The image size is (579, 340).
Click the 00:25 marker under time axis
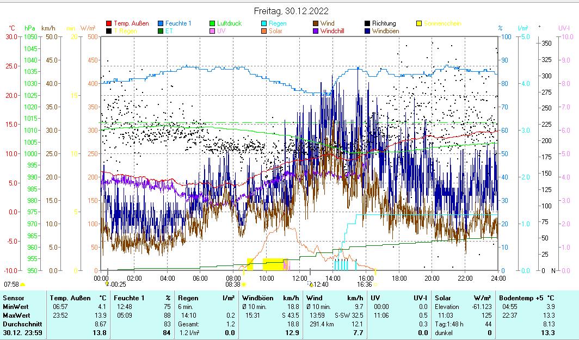pyautogui.click(x=118, y=284)
